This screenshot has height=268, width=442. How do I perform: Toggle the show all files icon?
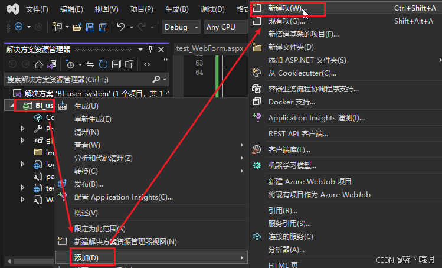[129, 64]
